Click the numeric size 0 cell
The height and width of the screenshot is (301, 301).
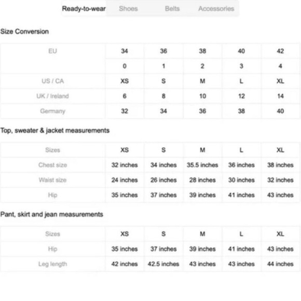[x=125, y=66]
